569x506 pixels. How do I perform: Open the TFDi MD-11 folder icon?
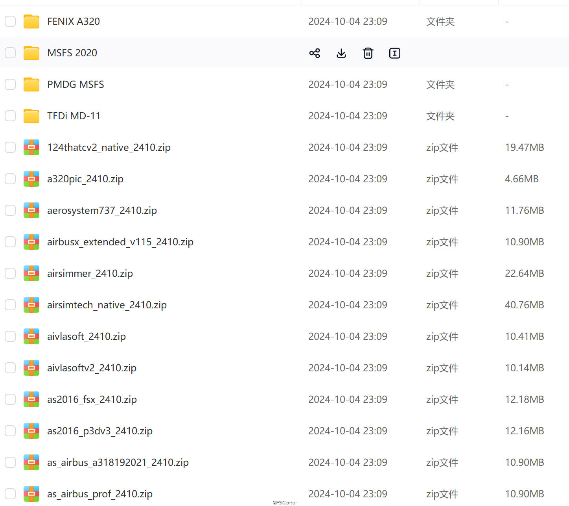point(31,116)
